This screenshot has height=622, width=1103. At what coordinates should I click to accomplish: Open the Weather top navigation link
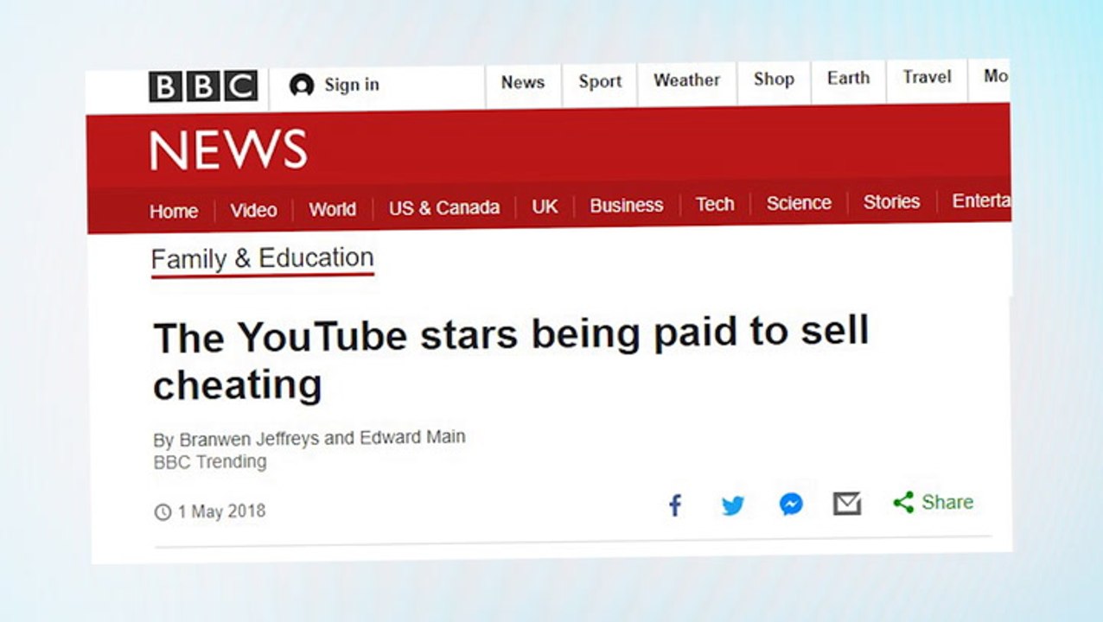click(x=686, y=80)
